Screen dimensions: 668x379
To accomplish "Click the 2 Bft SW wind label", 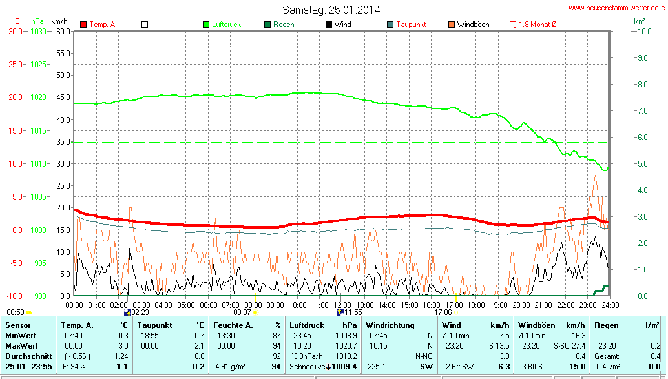I will click(460, 367).
